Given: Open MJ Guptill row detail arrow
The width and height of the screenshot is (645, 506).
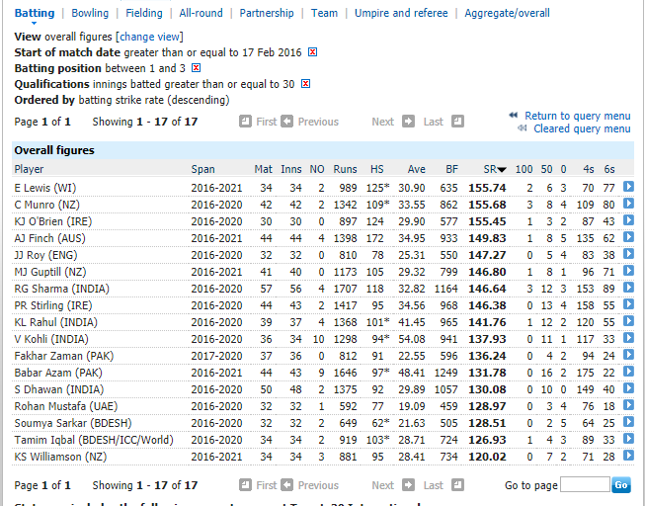Looking at the screenshot, I should pyautogui.click(x=628, y=271).
